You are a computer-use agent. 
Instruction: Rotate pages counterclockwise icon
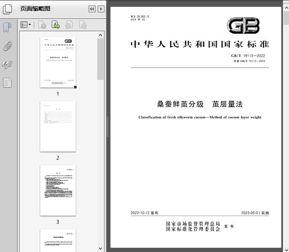click(69, 24)
